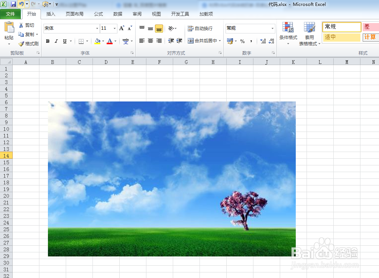
Task: Center text horizontally
Action: tap(150, 41)
